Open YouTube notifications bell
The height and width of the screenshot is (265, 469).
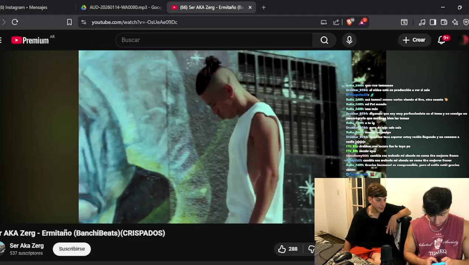pos(441,40)
